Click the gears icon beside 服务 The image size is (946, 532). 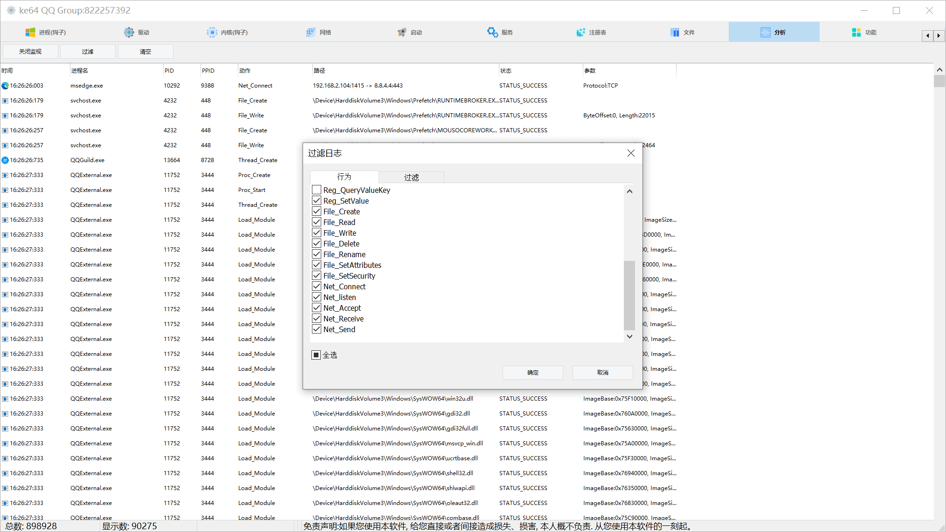(x=493, y=32)
